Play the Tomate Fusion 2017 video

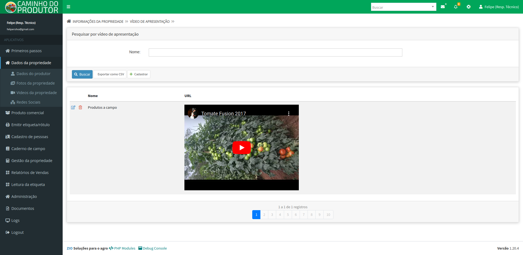tap(241, 148)
